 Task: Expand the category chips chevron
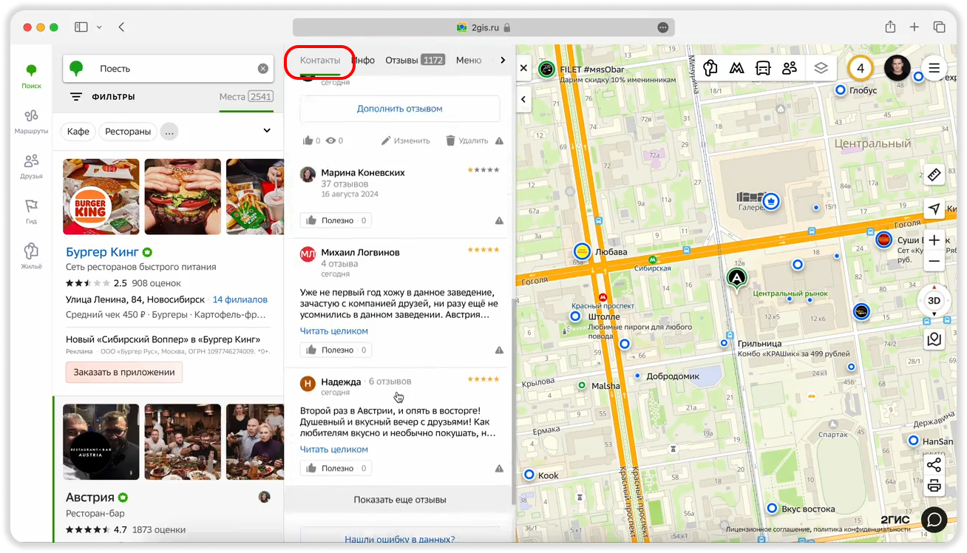(x=267, y=131)
